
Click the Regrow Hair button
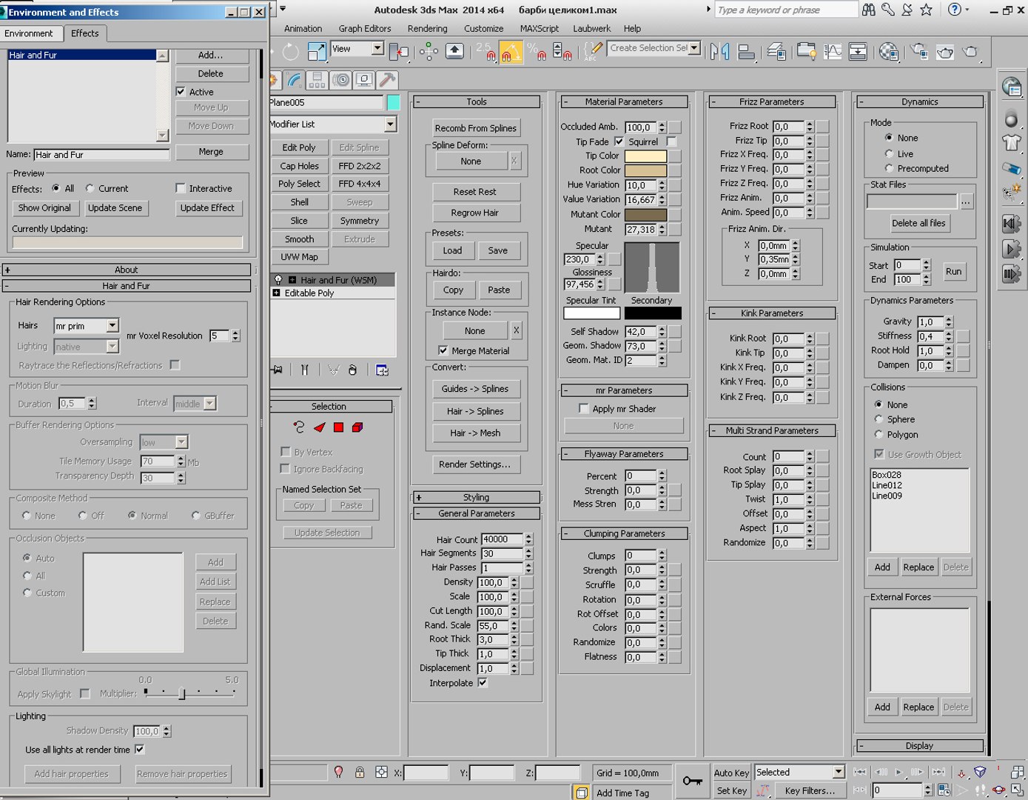(x=475, y=213)
